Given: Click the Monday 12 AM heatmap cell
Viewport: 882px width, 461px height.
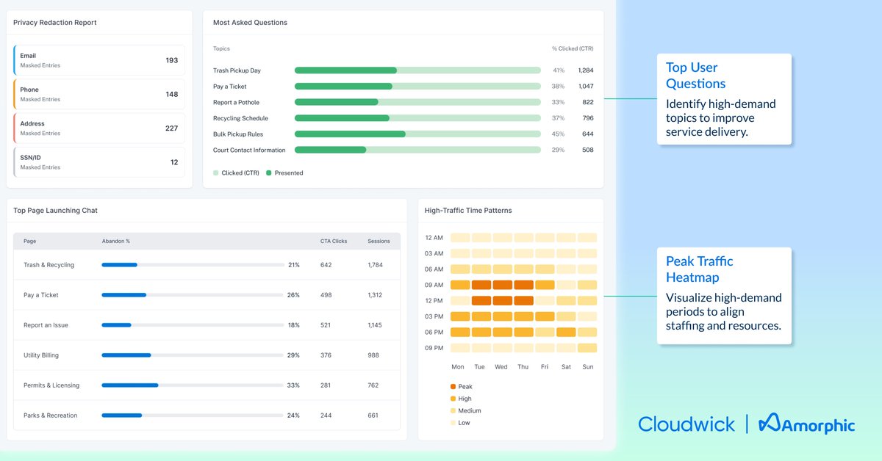Looking at the screenshot, I should coord(459,238).
